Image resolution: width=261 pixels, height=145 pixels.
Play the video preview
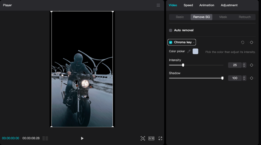pyautogui.click(x=82, y=138)
